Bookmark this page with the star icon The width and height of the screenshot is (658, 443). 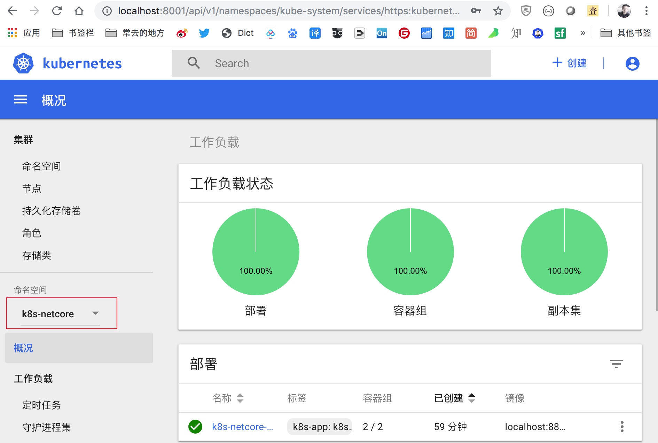coord(498,11)
